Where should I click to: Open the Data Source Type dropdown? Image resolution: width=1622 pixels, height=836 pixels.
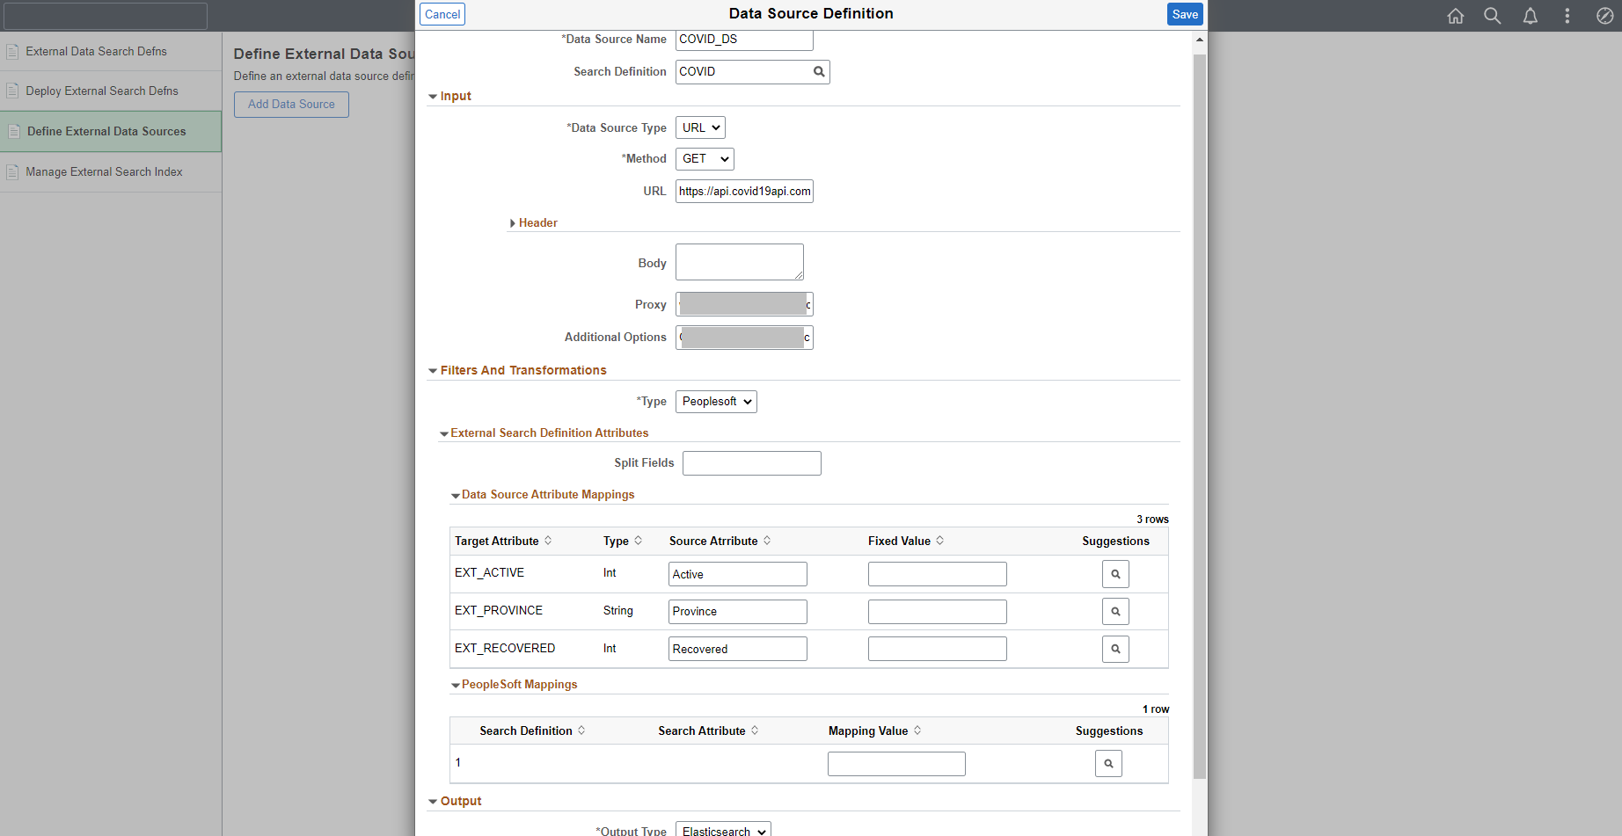(x=700, y=128)
